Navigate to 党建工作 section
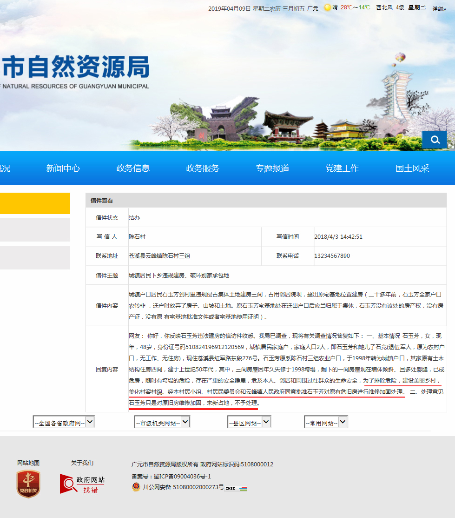The height and width of the screenshot is (518, 455). [342, 168]
